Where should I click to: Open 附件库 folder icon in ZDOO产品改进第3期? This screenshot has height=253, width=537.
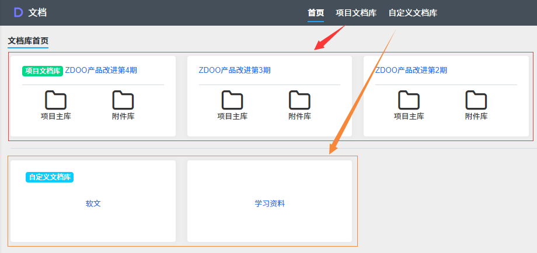point(299,100)
